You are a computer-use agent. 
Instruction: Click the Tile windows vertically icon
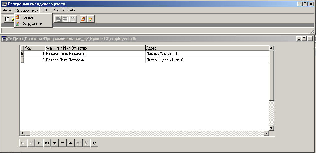73,19
